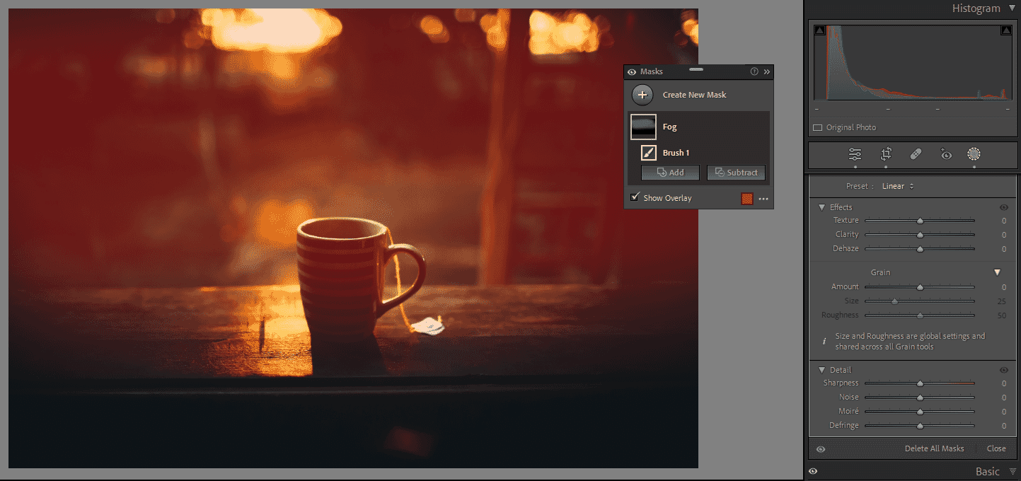
Task: Select the Crop tool
Action: 886,154
